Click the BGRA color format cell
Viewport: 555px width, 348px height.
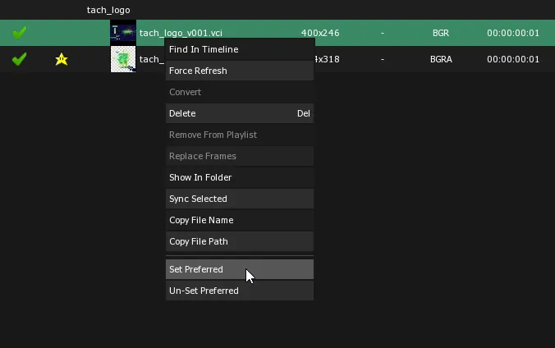441,59
